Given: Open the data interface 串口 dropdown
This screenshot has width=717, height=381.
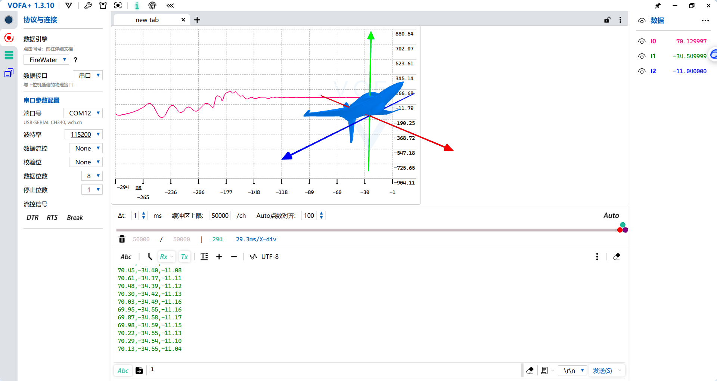Looking at the screenshot, I should click(88, 75).
